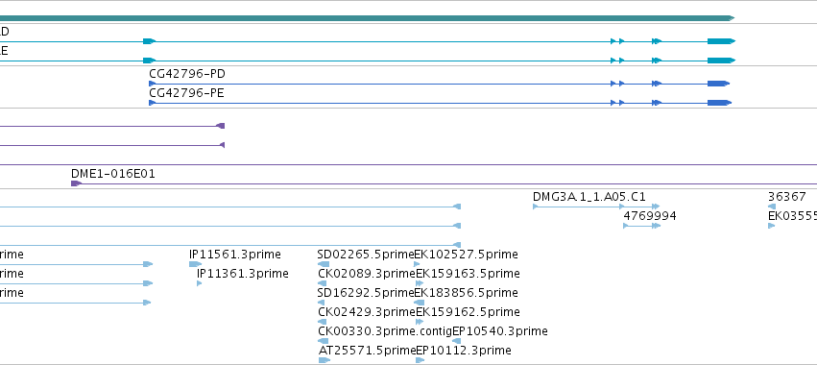Select the CK00330.3prime.contig feature

[323, 341]
